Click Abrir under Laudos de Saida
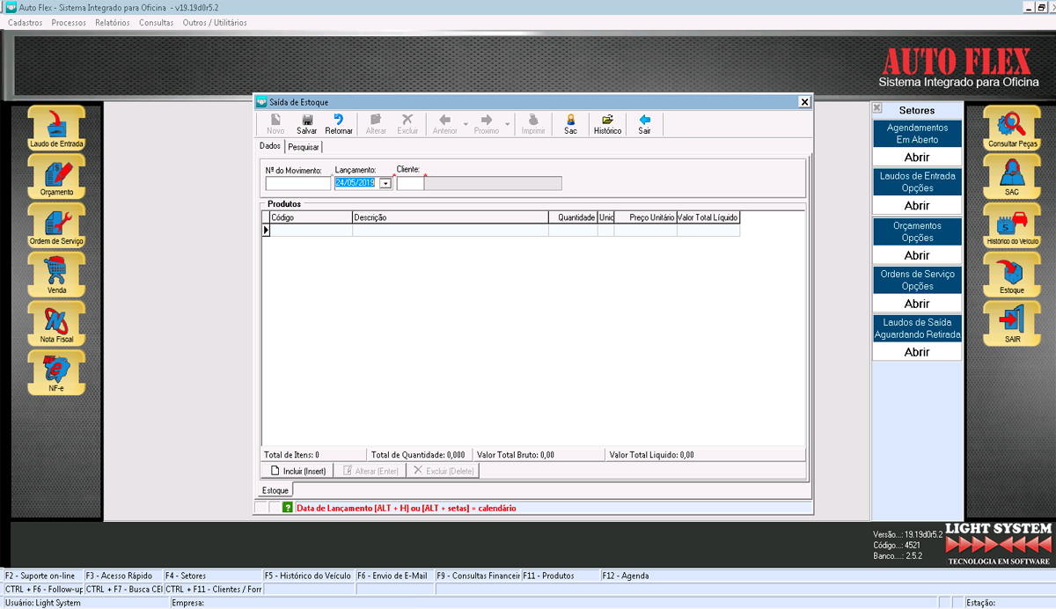1056x609 pixels. pos(917,352)
